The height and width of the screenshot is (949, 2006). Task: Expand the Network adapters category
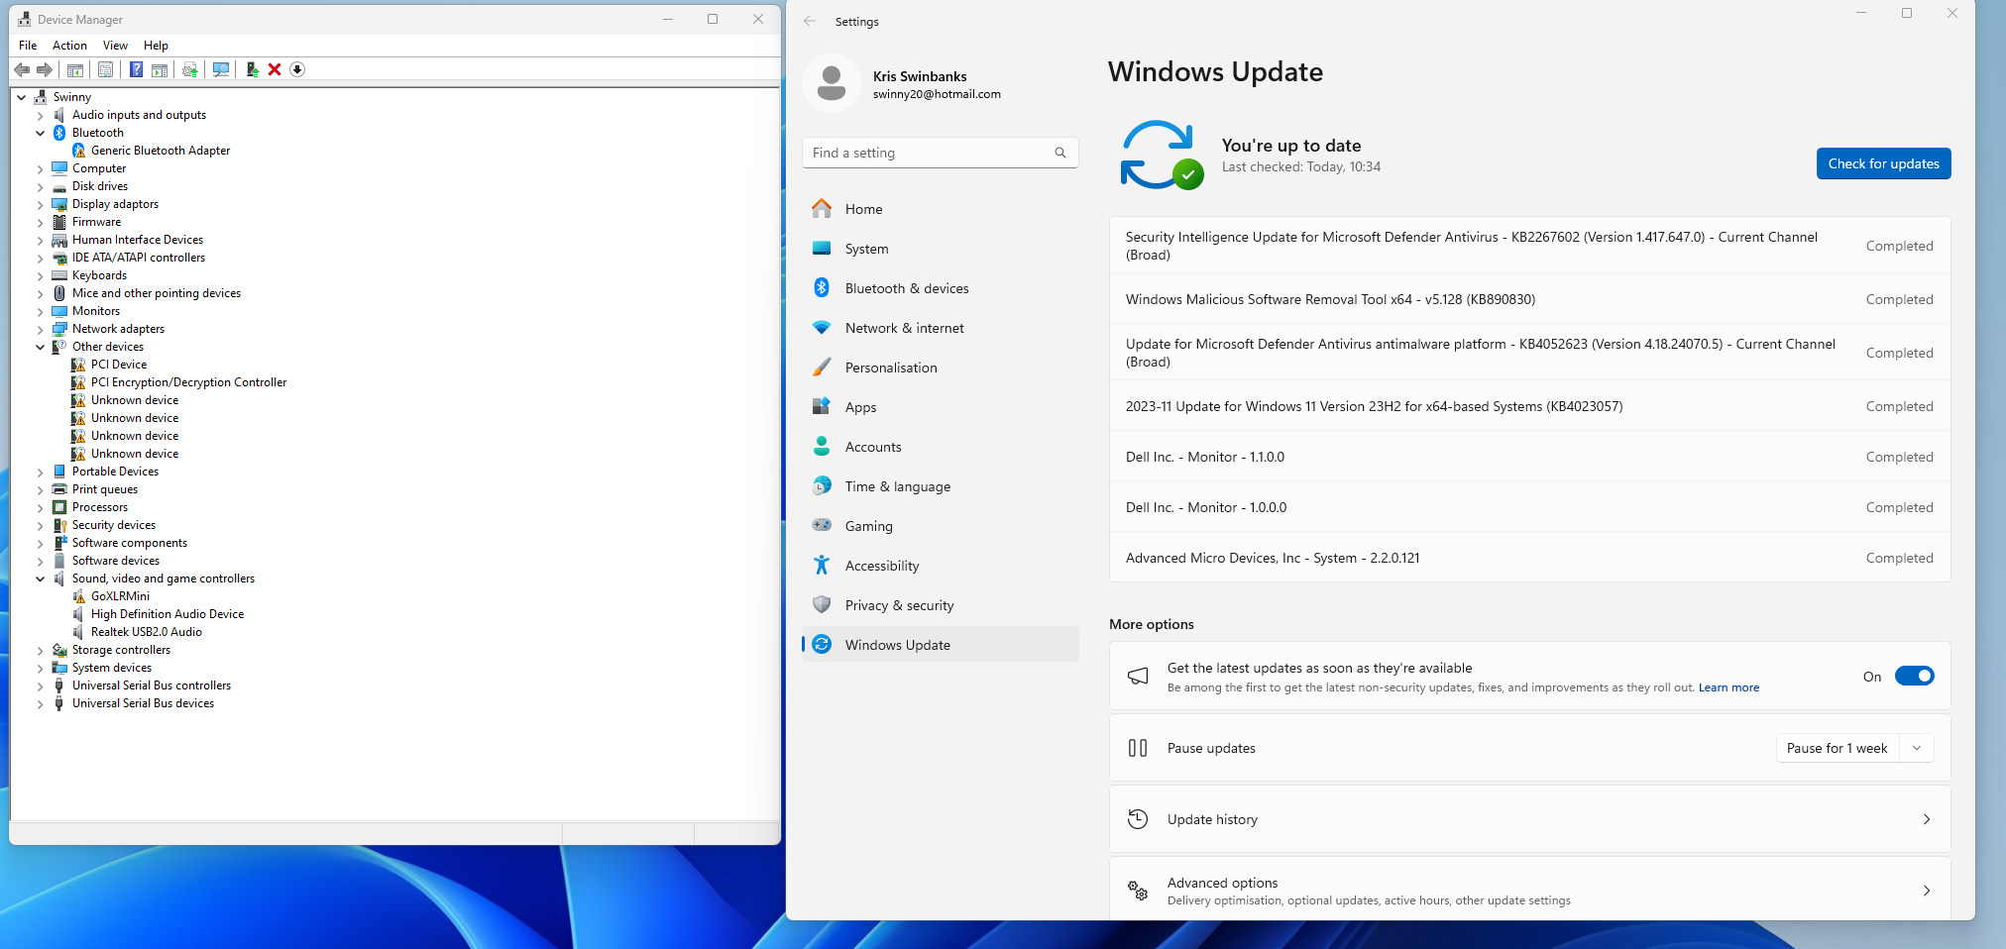(x=41, y=329)
